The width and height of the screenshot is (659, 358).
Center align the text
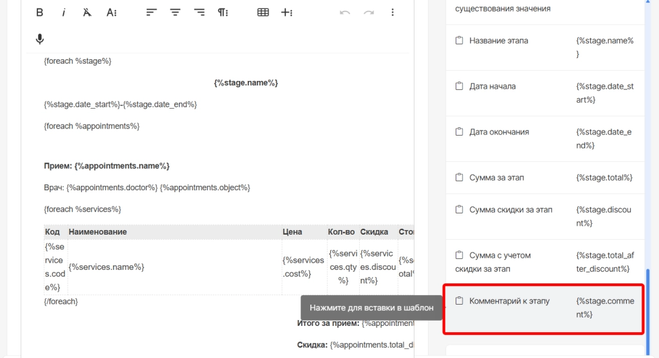tap(175, 12)
